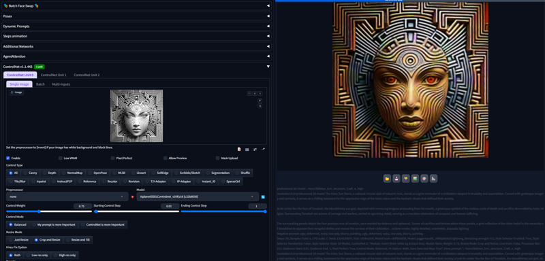Choose the Resize and Fill mode

click(78, 240)
